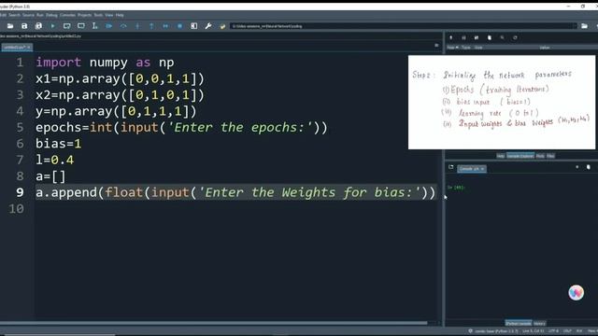The height and width of the screenshot is (336, 598).
Task: Click conda environment status bar entry
Action: [493, 331]
